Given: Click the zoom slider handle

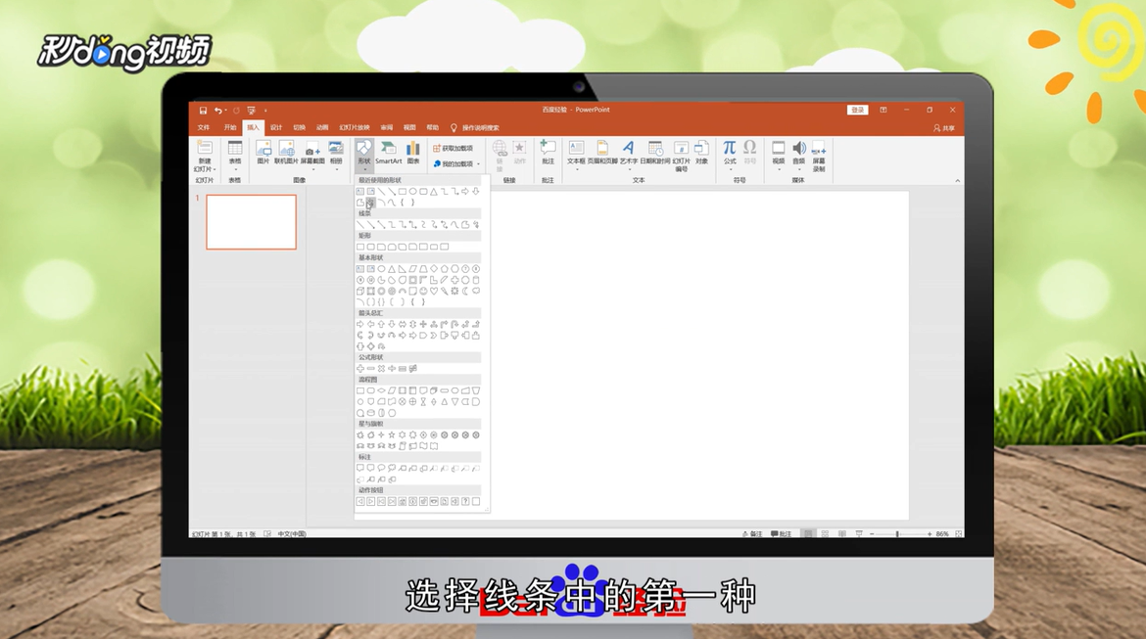Looking at the screenshot, I should click(x=897, y=534).
